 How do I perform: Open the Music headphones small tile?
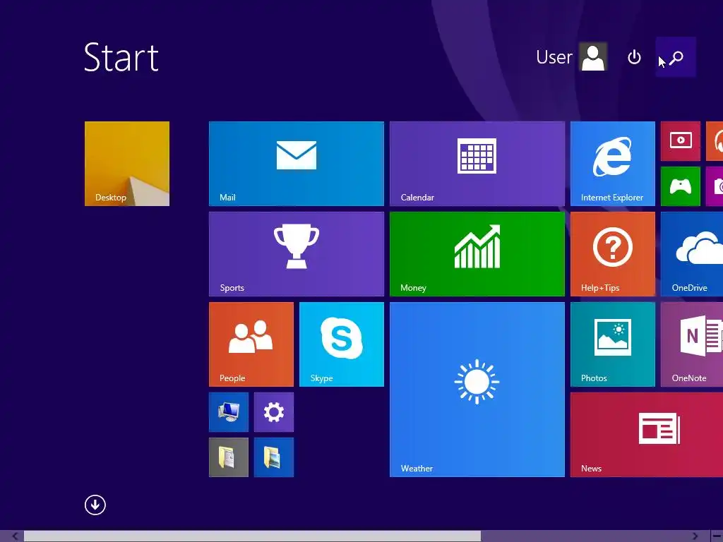(x=715, y=141)
